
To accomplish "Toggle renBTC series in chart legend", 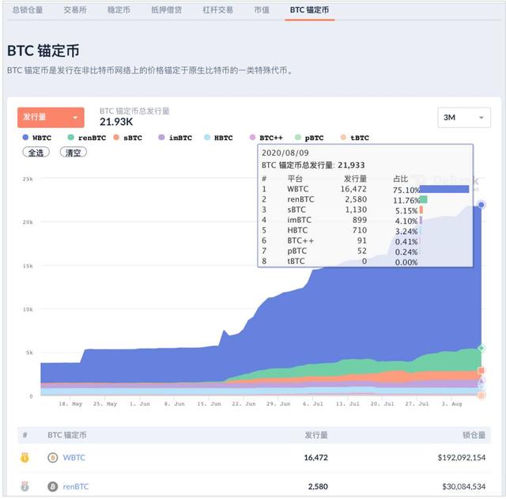I will (87, 138).
